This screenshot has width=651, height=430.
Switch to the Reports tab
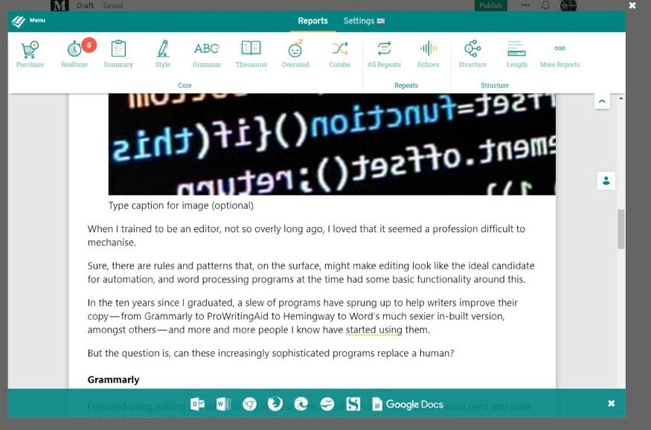click(312, 21)
